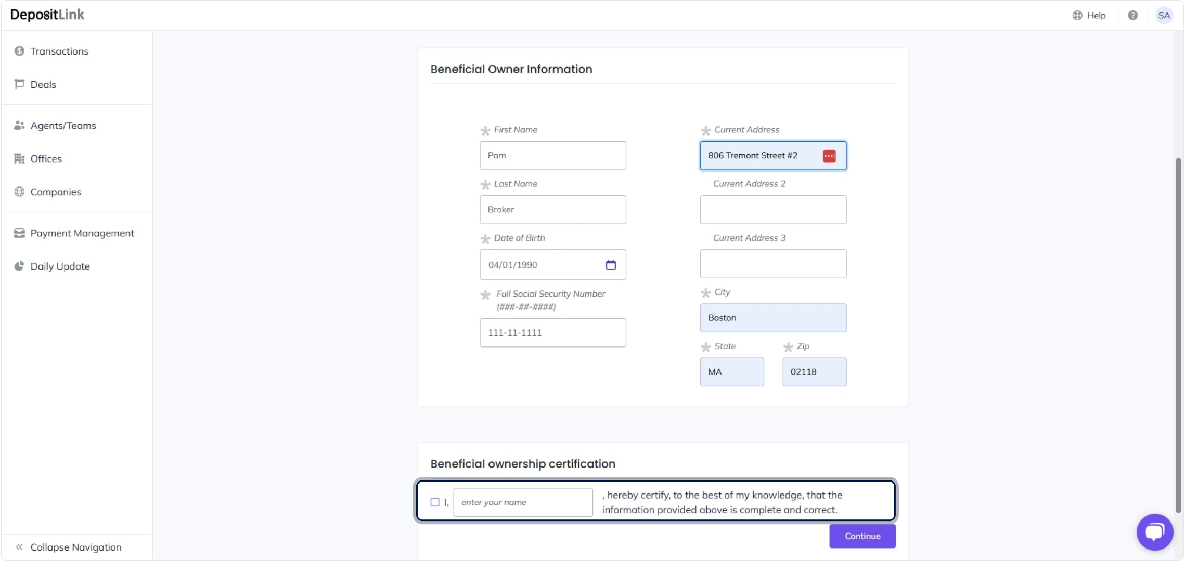Click the Offices building icon
This screenshot has width=1185, height=561.
tap(19, 158)
